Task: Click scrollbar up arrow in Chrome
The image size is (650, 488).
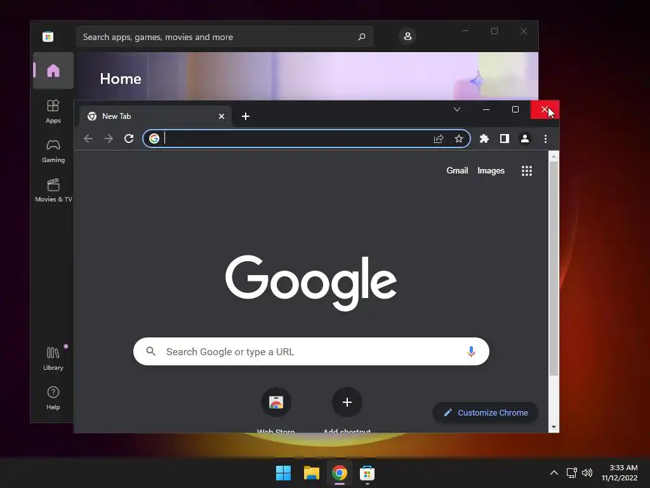Action: coord(554,156)
